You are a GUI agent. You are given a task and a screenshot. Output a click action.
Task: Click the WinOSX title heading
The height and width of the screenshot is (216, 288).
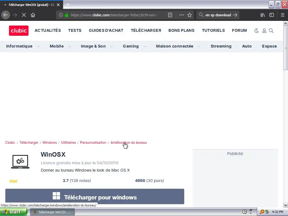53,154
